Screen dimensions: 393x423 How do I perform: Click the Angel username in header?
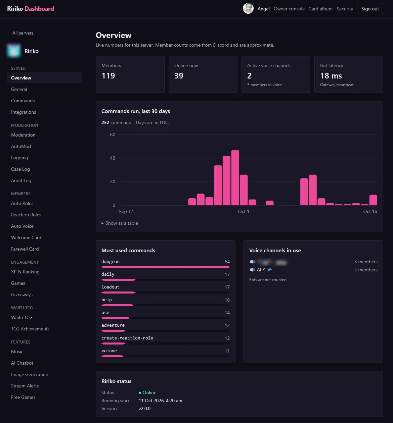(x=264, y=9)
